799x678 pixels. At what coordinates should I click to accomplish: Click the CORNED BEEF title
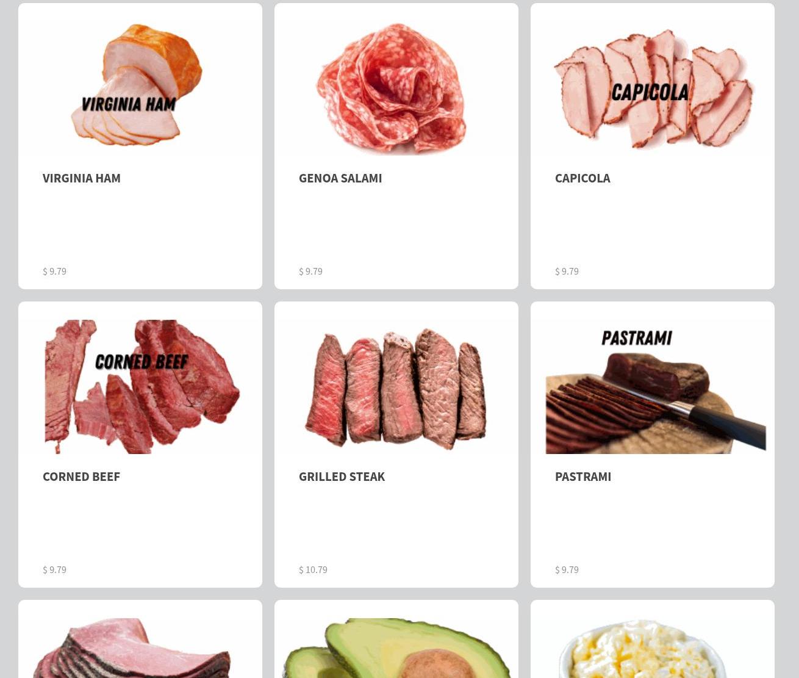coord(81,476)
